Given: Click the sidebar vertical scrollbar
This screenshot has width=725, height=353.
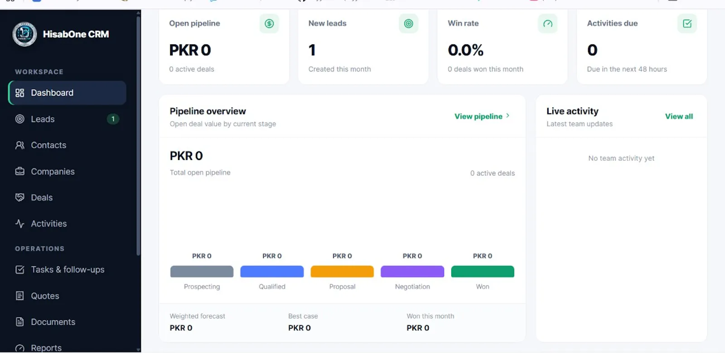Looking at the screenshot, I should click(x=138, y=136).
